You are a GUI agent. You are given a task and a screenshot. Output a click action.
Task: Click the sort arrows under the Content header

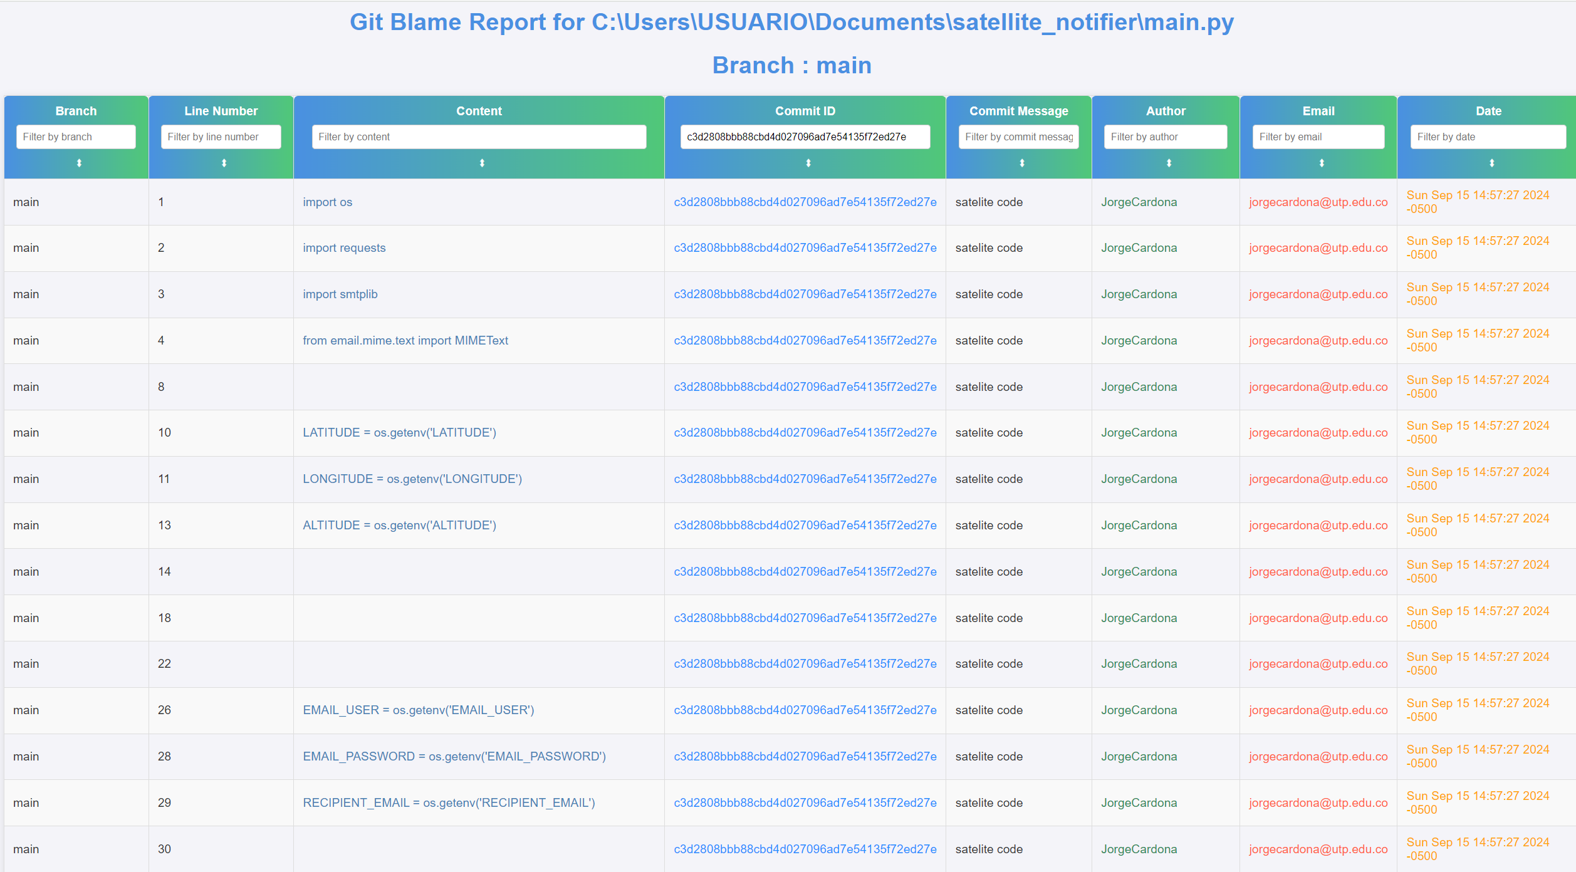click(x=479, y=163)
